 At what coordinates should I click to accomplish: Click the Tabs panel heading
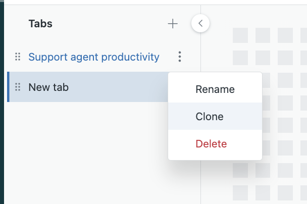coord(40,23)
